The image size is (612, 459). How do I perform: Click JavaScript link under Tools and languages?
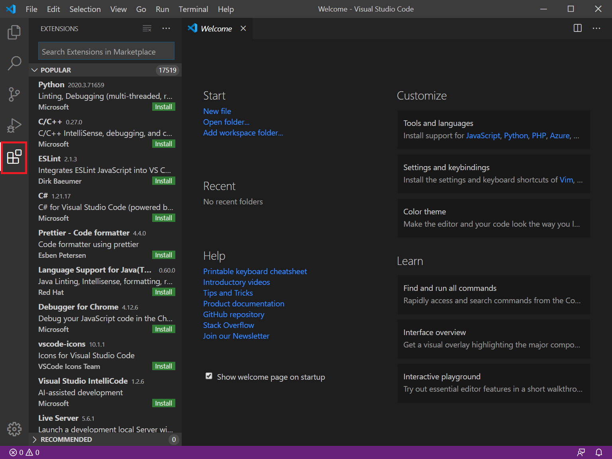[483, 135]
